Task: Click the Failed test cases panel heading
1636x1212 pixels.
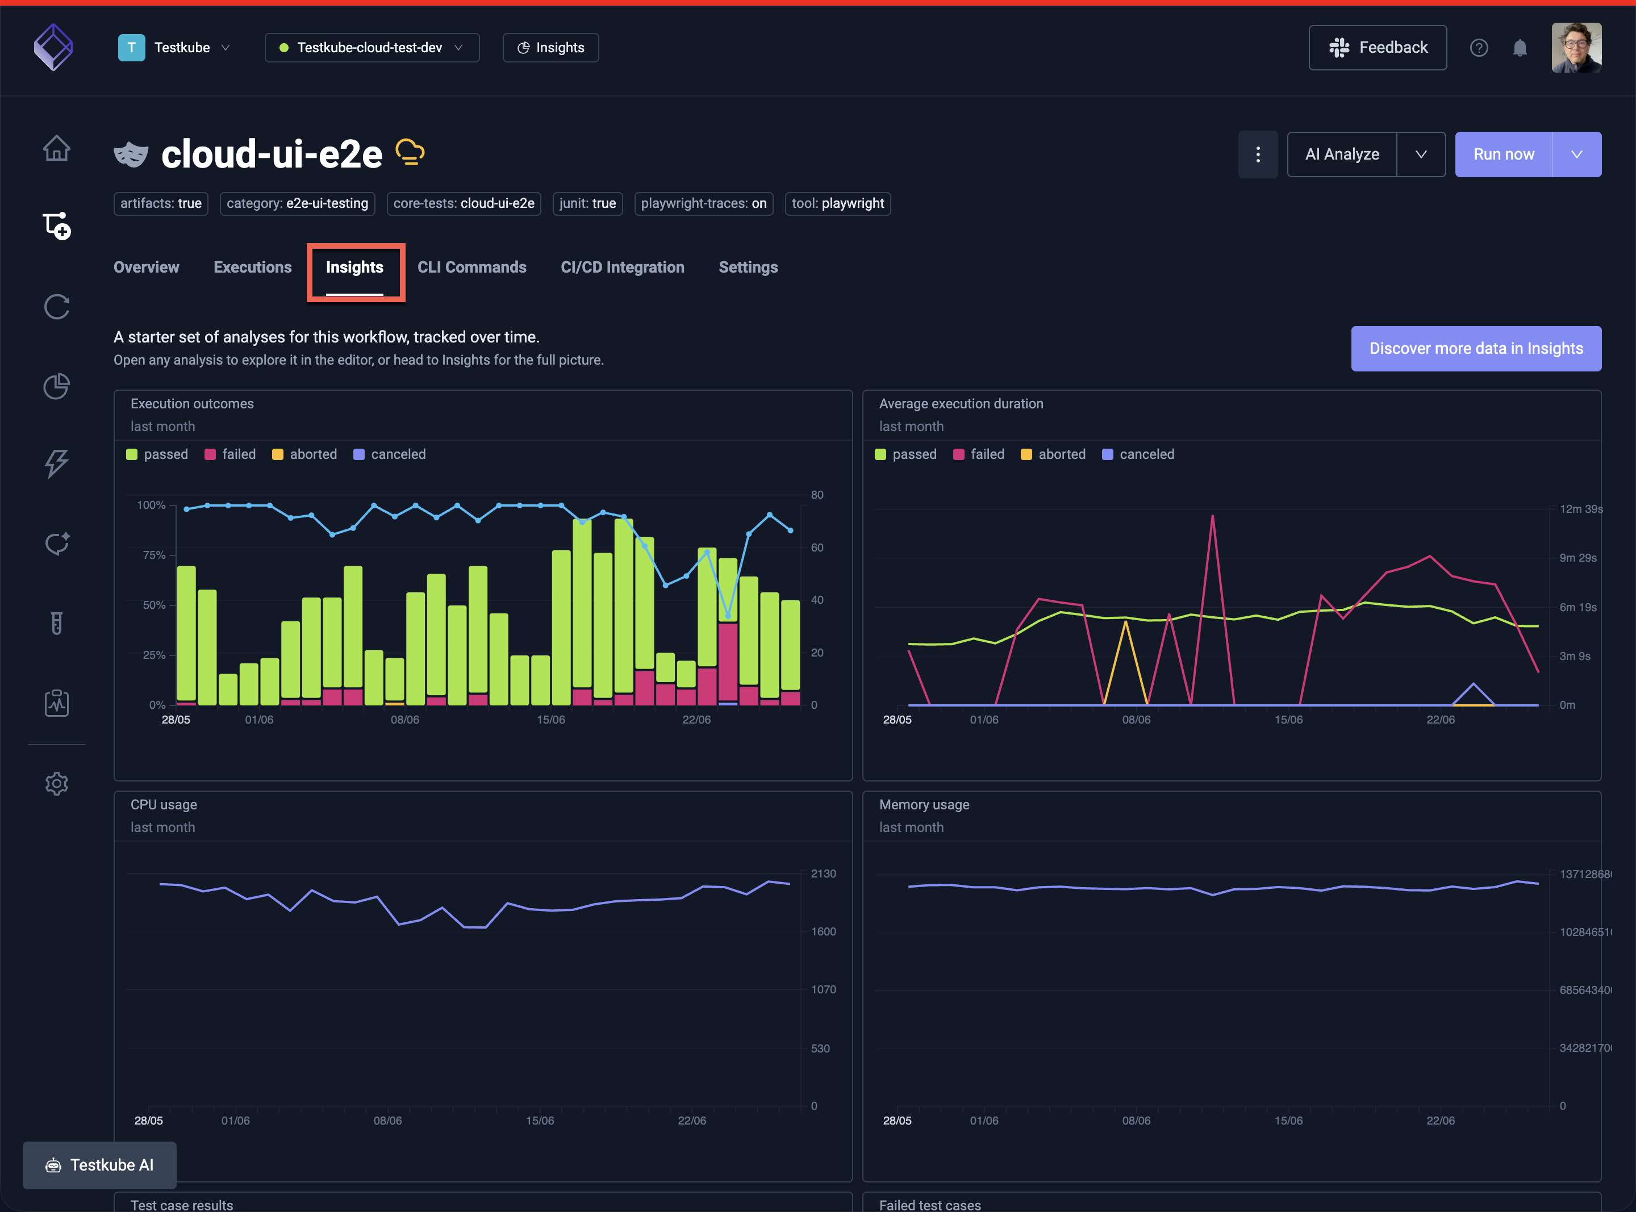Action: click(929, 1205)
